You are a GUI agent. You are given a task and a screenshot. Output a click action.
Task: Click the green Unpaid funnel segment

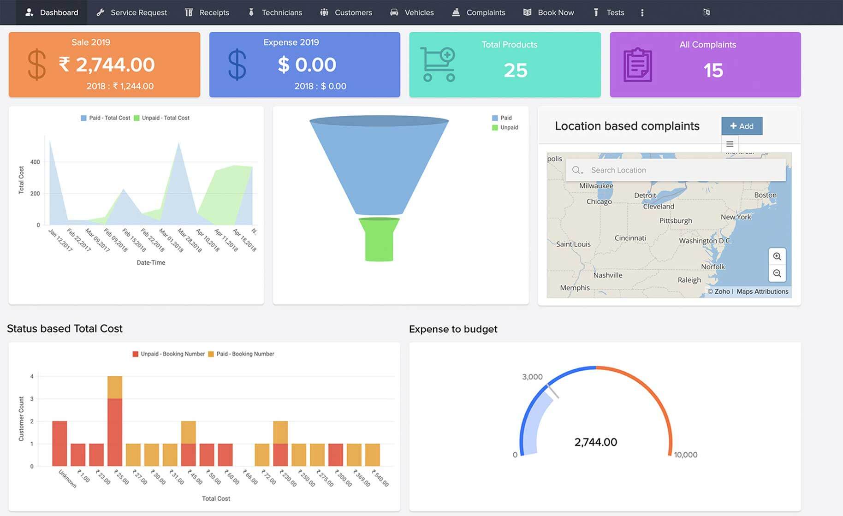[379, 240]
